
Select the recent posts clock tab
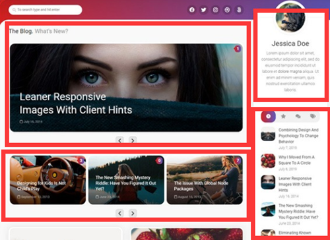[268, 116]
